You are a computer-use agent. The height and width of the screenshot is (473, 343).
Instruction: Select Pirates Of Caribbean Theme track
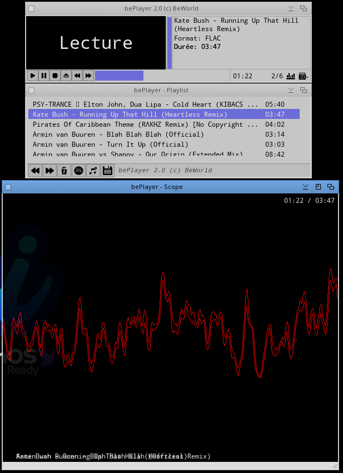click(x=145, y=125)
